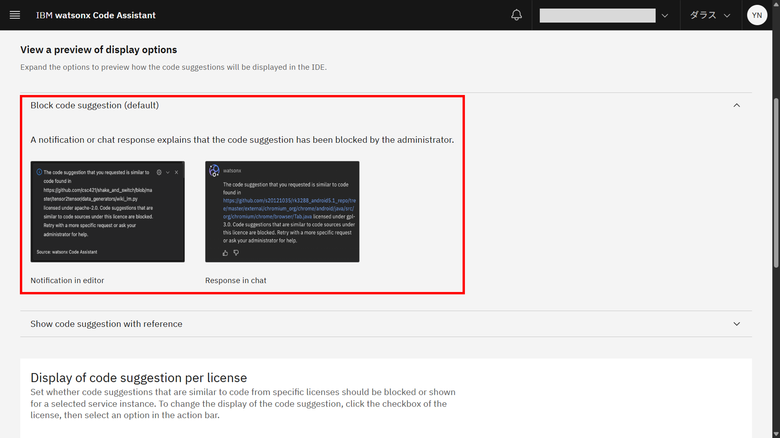Click X icon in editor notification preview
The height and width of the screenshot is (438, 780).
coord(177,172)
